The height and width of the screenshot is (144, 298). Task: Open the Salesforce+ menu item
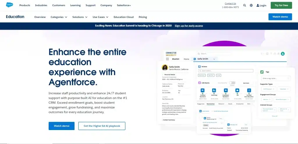click(124, 5)
